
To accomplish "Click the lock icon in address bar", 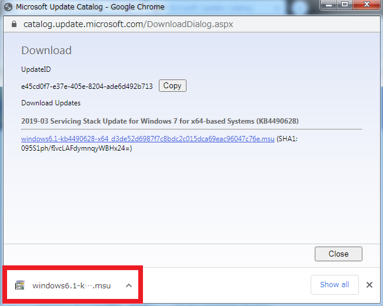I will click(14, 24).
